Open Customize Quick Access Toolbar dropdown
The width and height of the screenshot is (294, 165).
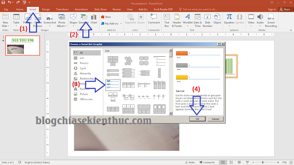click(x=29, y=3)
